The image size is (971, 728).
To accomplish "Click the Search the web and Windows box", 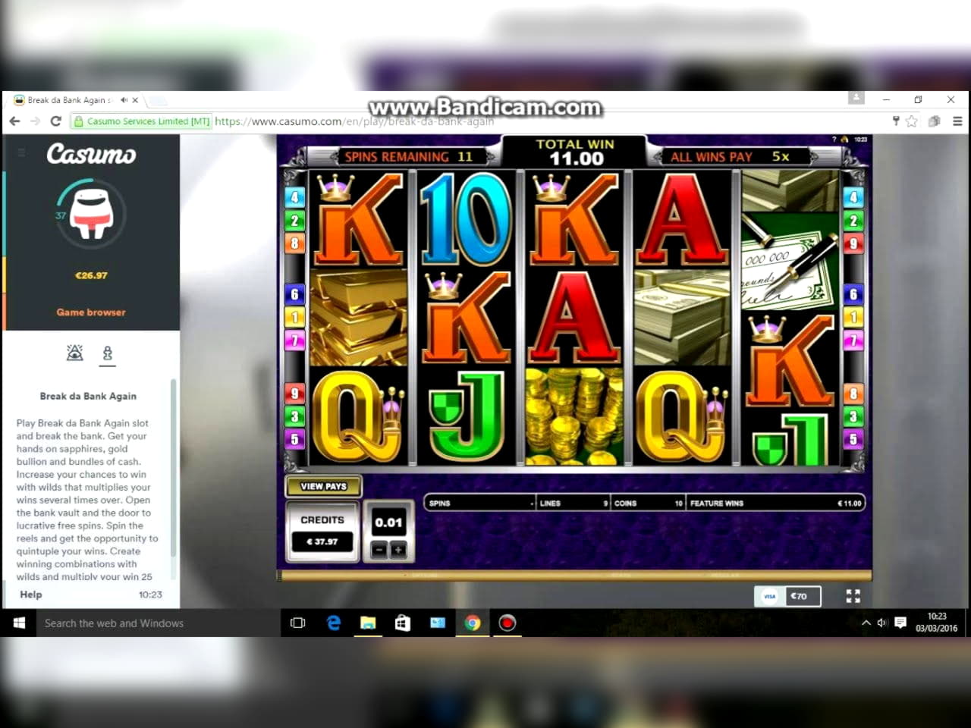I will click(x=159, y=623).
